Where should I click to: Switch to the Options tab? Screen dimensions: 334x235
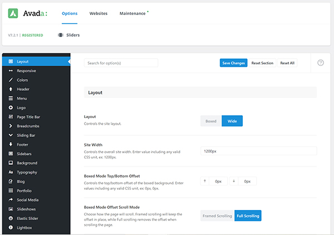[x=70, y=13]
